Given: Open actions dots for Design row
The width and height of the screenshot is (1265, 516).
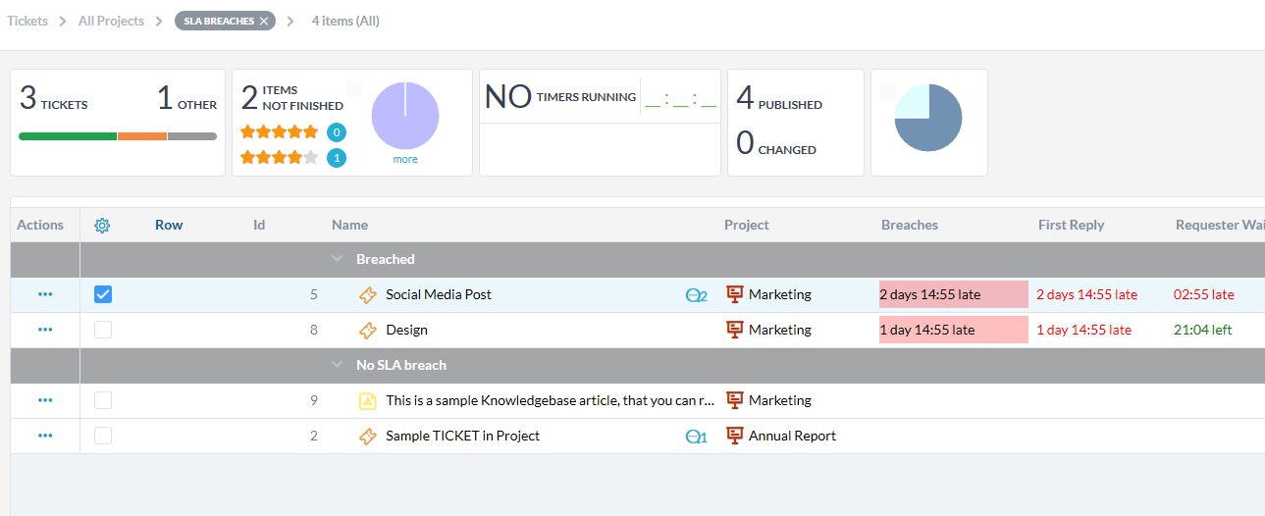Looking at the screenshot, I should [45, 330].
